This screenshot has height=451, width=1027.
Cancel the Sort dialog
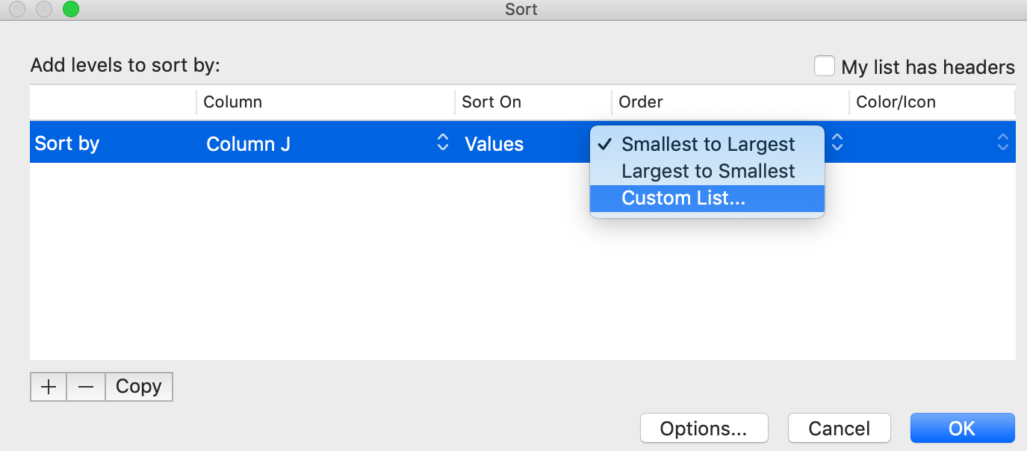point(839,429)
